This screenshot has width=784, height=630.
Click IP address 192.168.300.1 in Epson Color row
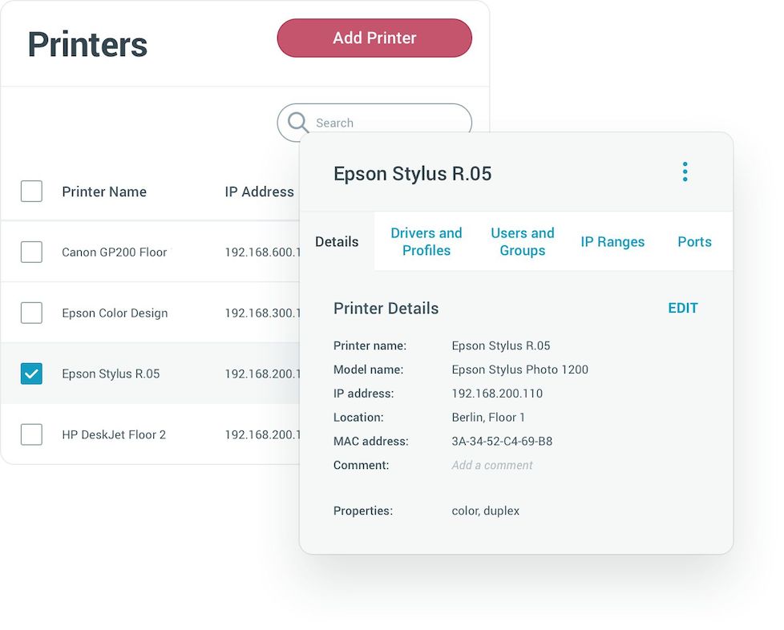tap(262, 313)
